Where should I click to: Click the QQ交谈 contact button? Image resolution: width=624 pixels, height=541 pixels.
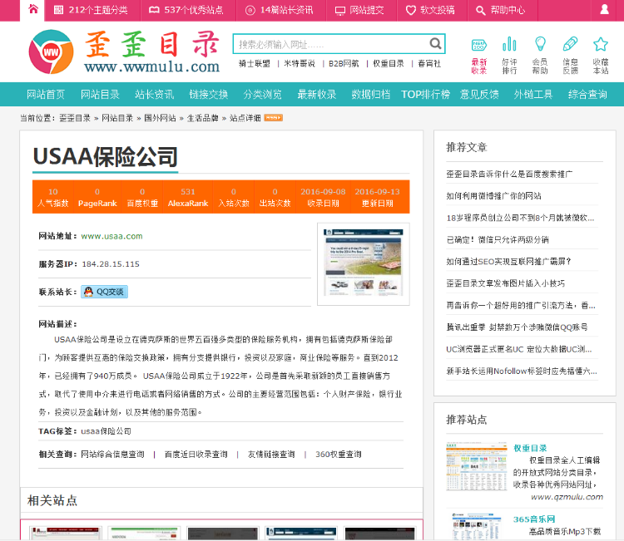click(x=104, y=292)
